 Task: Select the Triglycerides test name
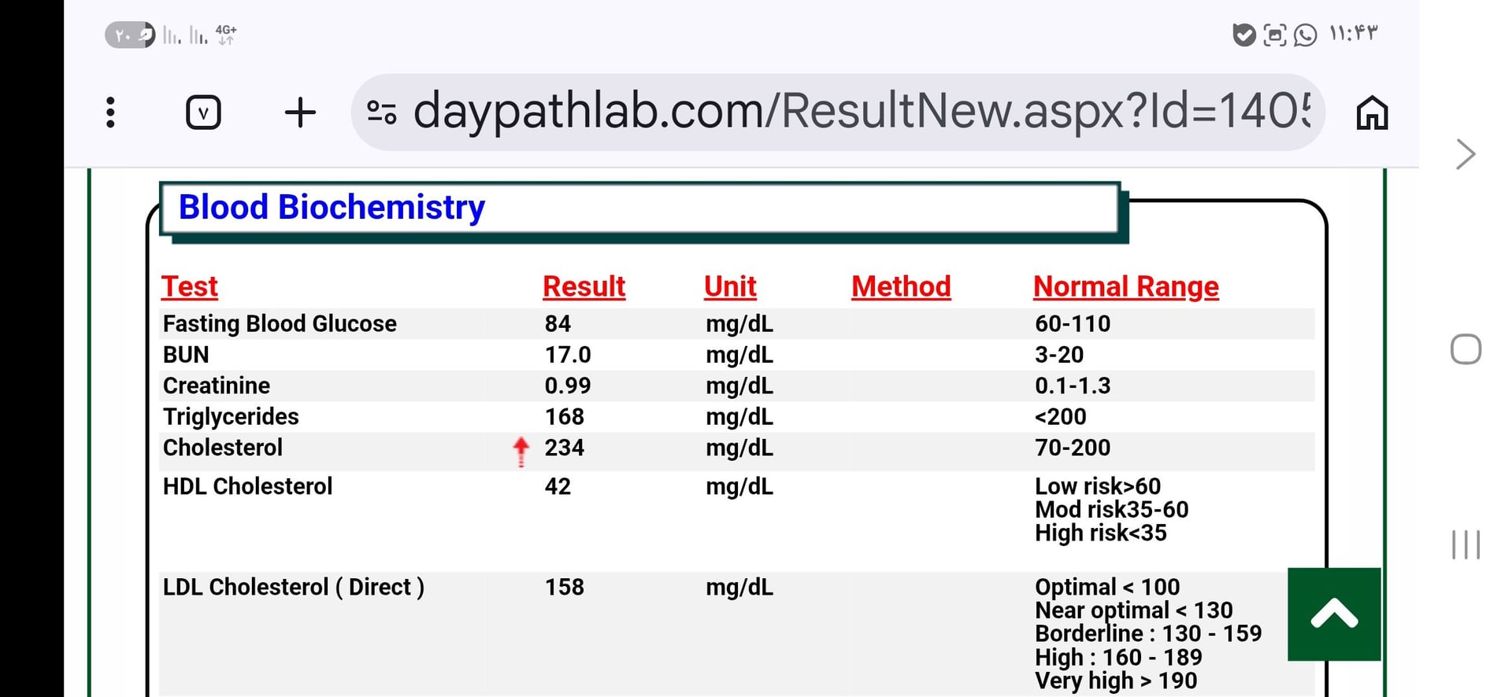click(x=231, y=417)
